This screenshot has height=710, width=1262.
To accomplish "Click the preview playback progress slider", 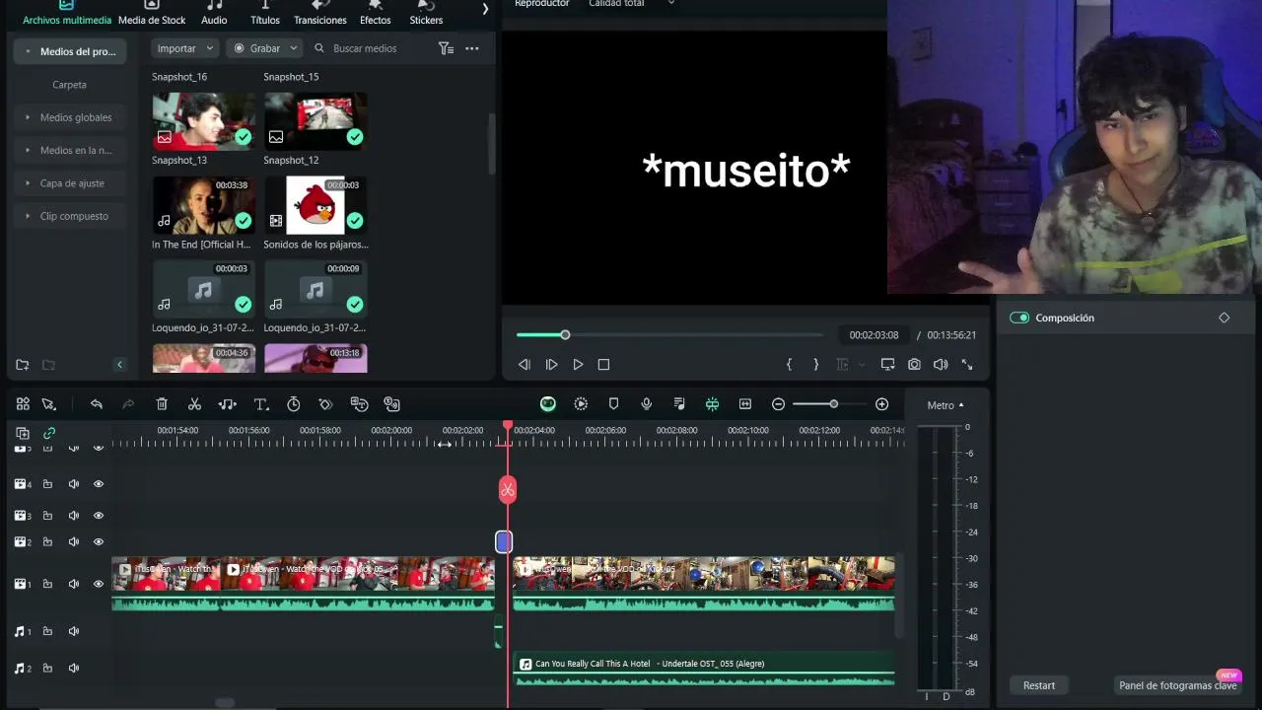I will [669, 335].
